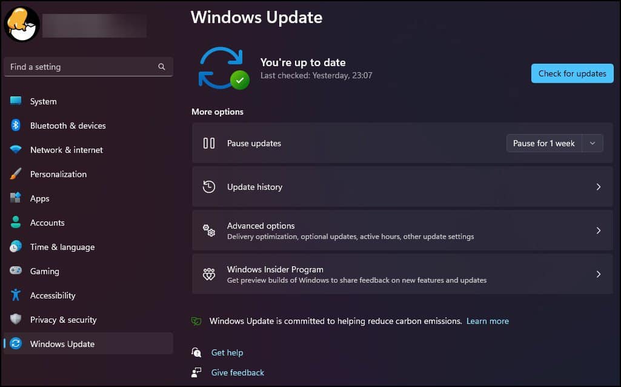The width and height of the screenshot is (621, 387).
Task: Click the System monitor icon in sidebar
Action: pyautogui.click(x=16, y=101)
